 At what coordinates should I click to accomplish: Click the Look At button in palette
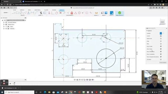click(x=161, y=36)
